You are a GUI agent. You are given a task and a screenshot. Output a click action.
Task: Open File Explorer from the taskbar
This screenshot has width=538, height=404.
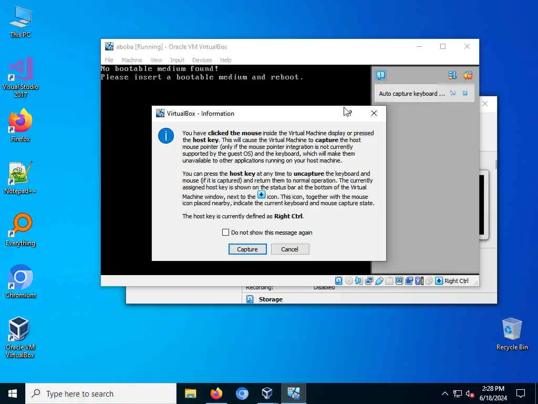coord(190,393)
